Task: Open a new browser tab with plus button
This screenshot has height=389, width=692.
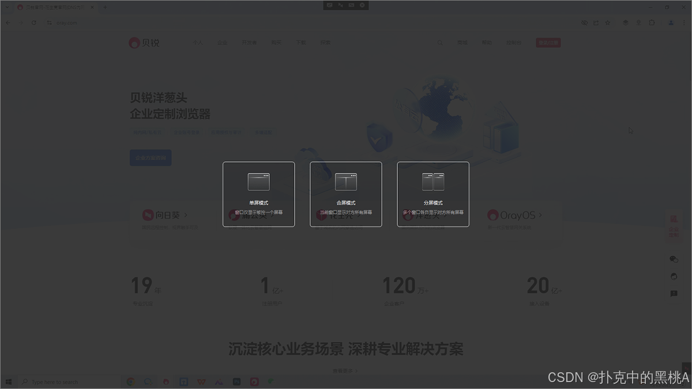Action: pos(105,7)
